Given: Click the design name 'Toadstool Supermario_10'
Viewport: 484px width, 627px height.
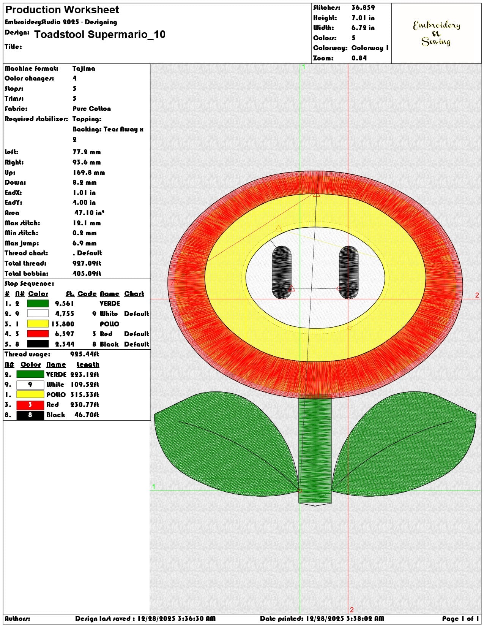Looking at the screenshot, I should [100, 35].
